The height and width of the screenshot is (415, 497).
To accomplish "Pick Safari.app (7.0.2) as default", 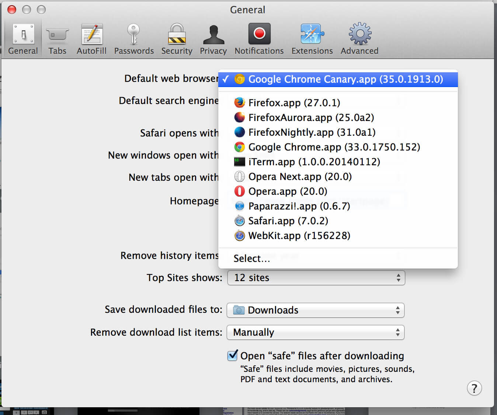I will pyautogui.click(x=338, y=221).
